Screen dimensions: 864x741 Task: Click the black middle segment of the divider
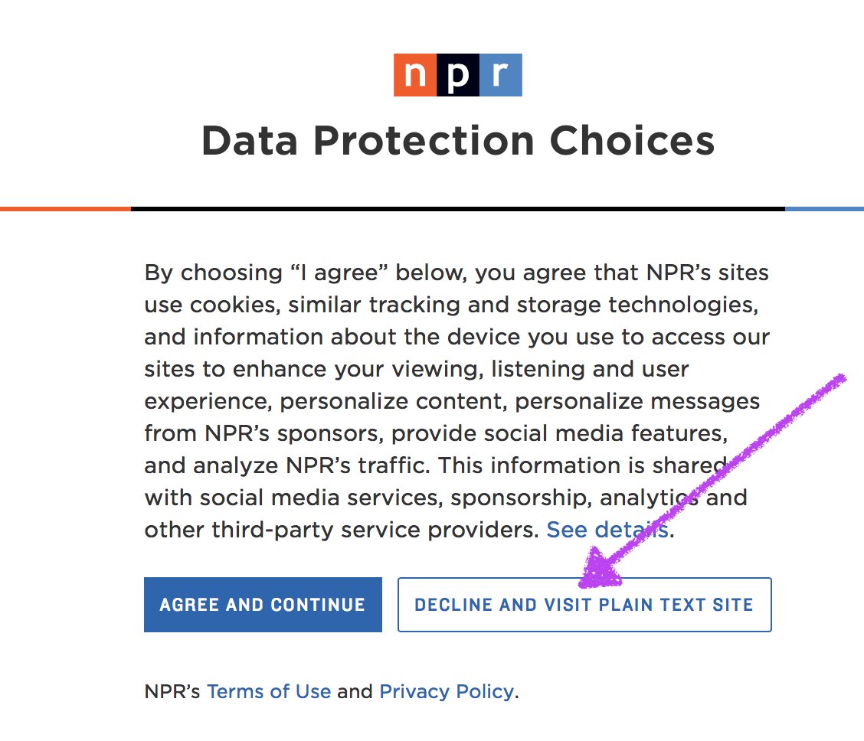tap(458, 208)
